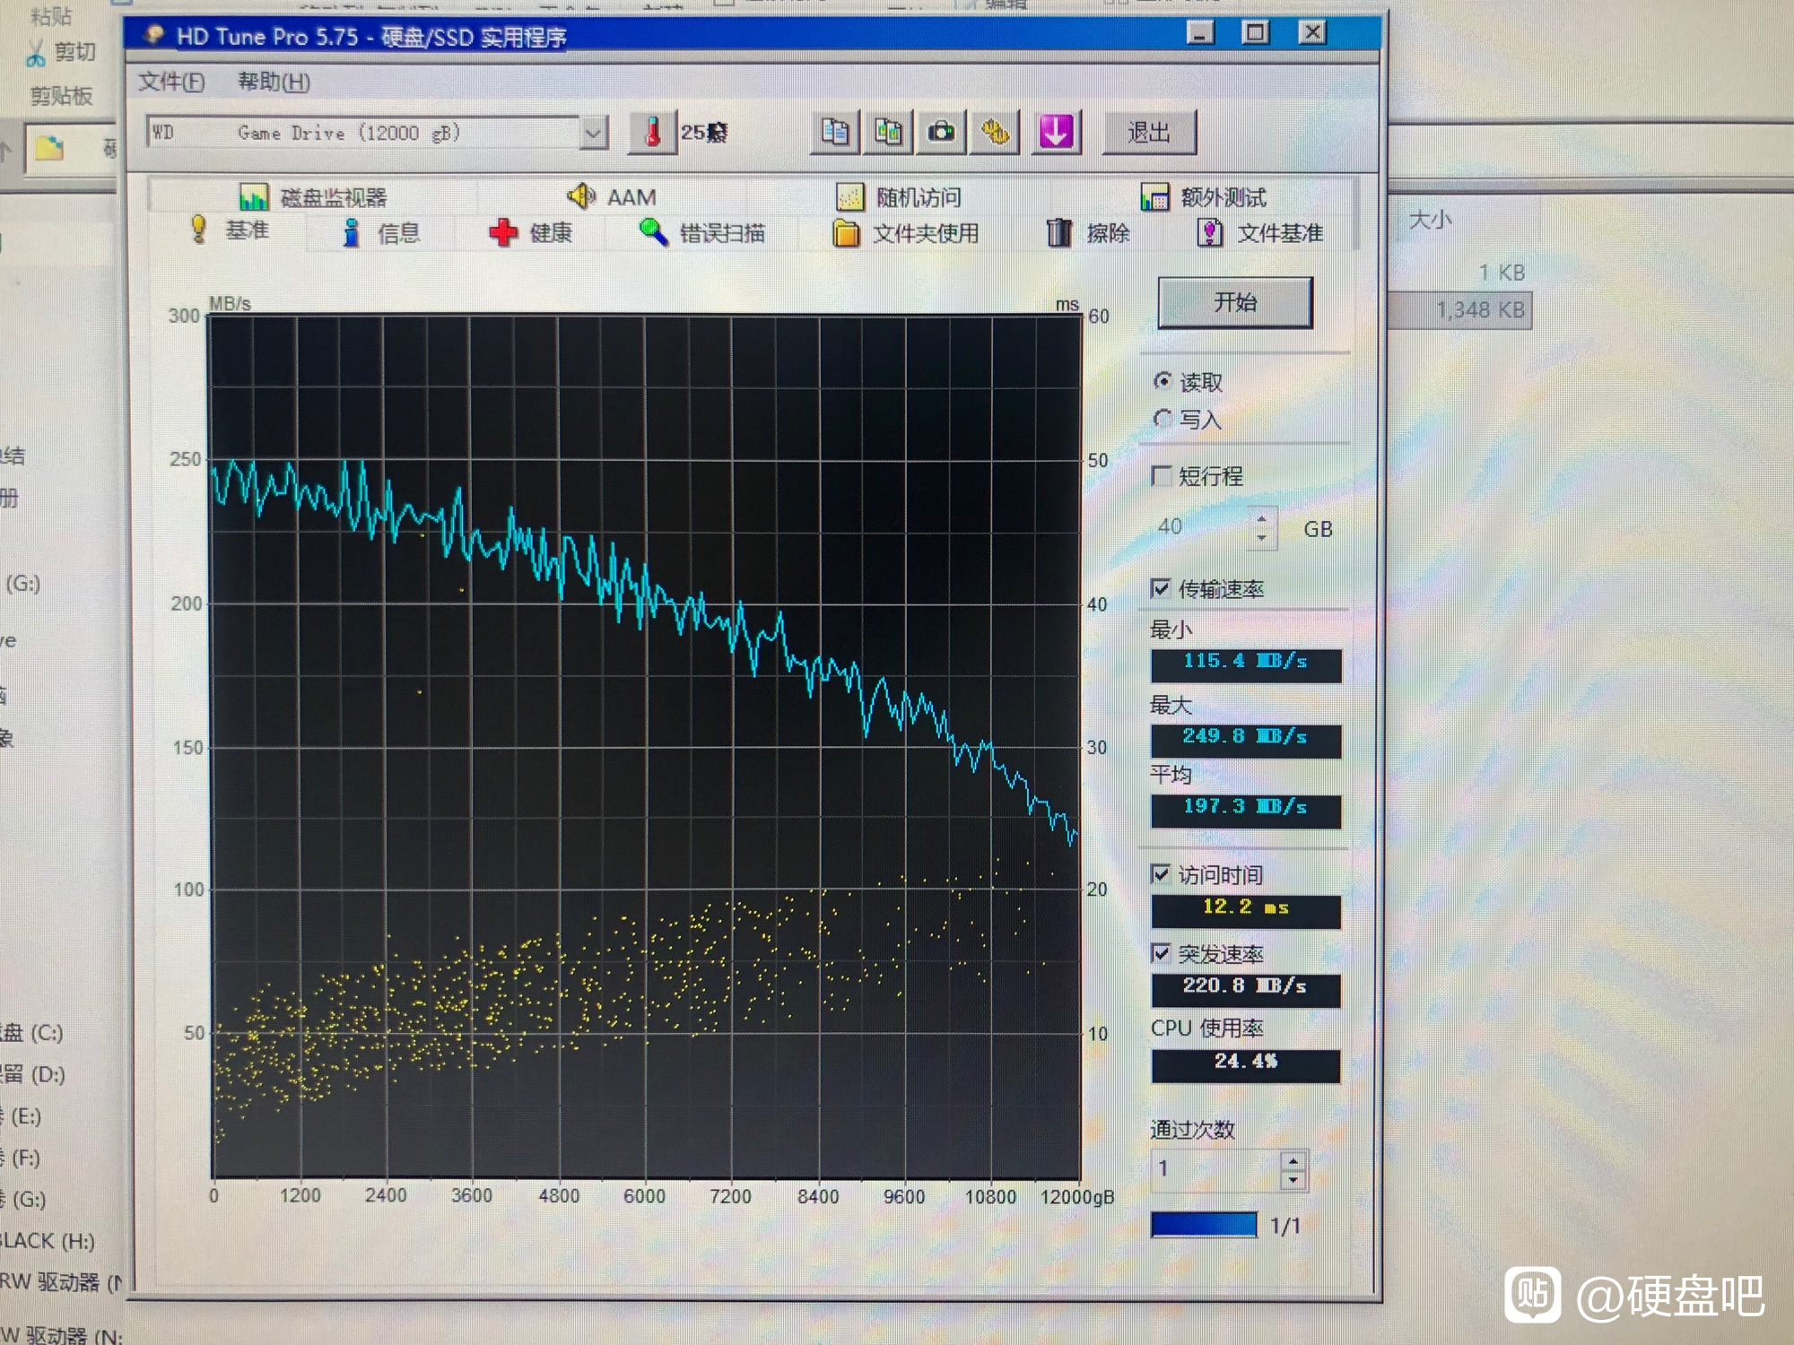Select the 写入 radio button
The height and width of the screenshot is (1345, 1794).
pyautogui.click(x=1163, y=419)
